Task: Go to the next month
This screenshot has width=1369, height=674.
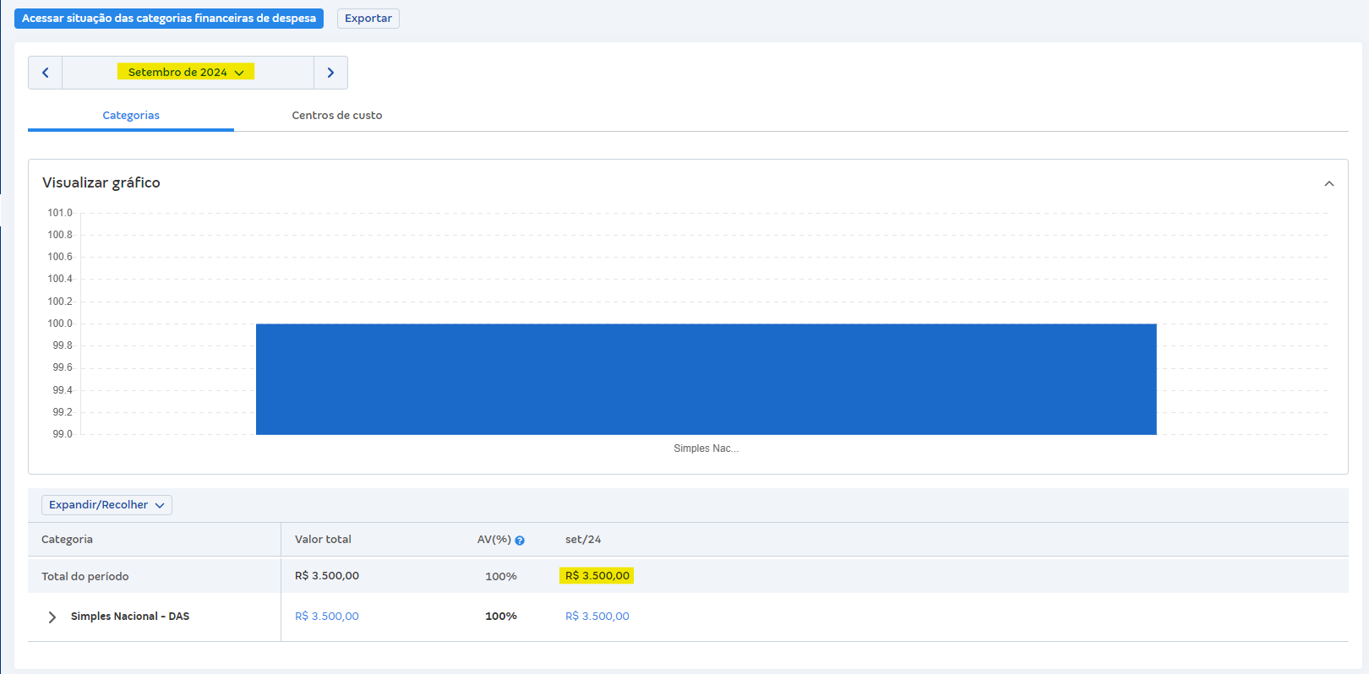Action: point(330,73)
